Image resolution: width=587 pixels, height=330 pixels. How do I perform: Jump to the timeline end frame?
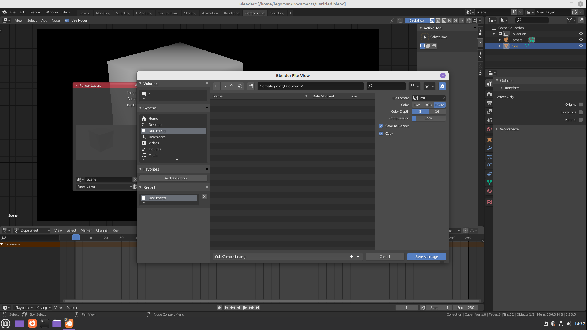[x=258, y=308]
